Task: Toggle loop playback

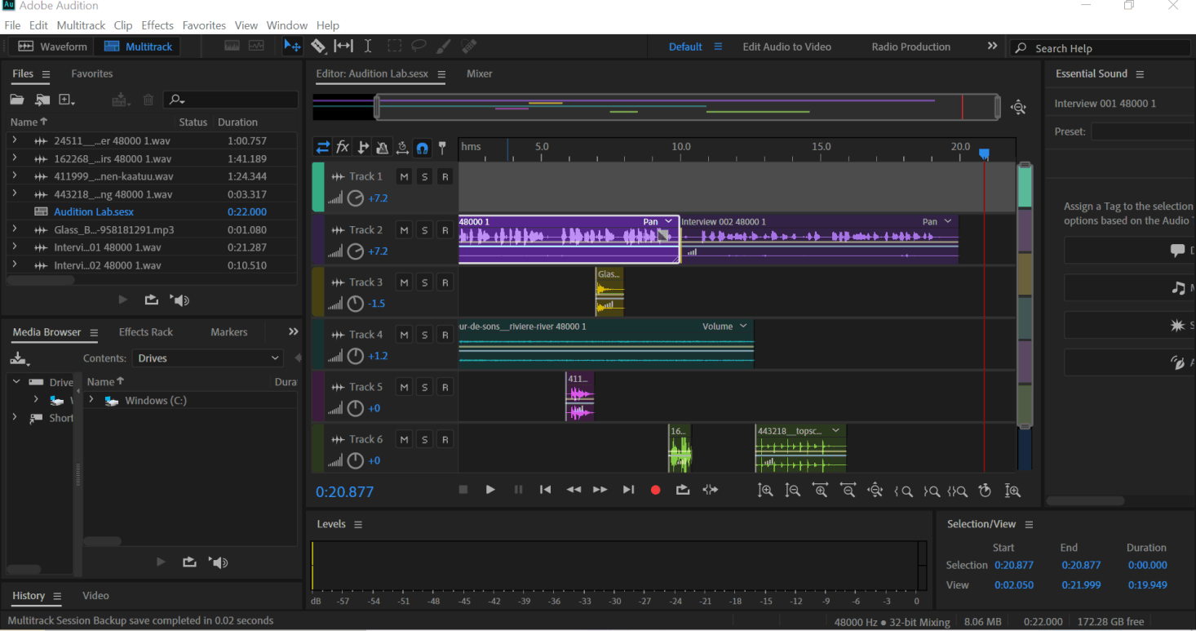Action: [683, 490]
